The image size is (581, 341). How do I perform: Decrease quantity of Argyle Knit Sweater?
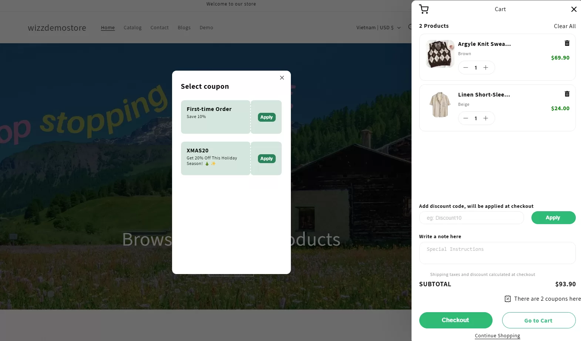click(466, 68)
